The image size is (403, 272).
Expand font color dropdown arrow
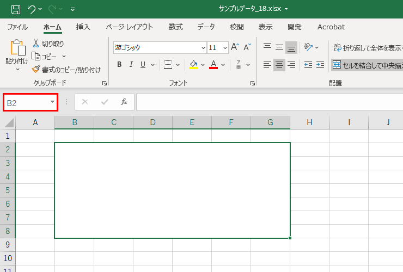223,65
